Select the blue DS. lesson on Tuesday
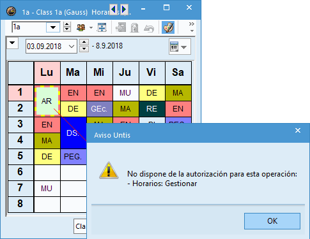310x239 pixels. tap(74, 133)
